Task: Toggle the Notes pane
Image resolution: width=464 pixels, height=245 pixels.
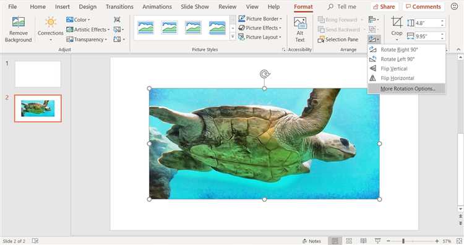Action: pos(312,241)
